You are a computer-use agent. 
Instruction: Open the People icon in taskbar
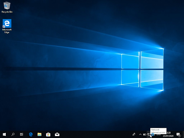134,134
